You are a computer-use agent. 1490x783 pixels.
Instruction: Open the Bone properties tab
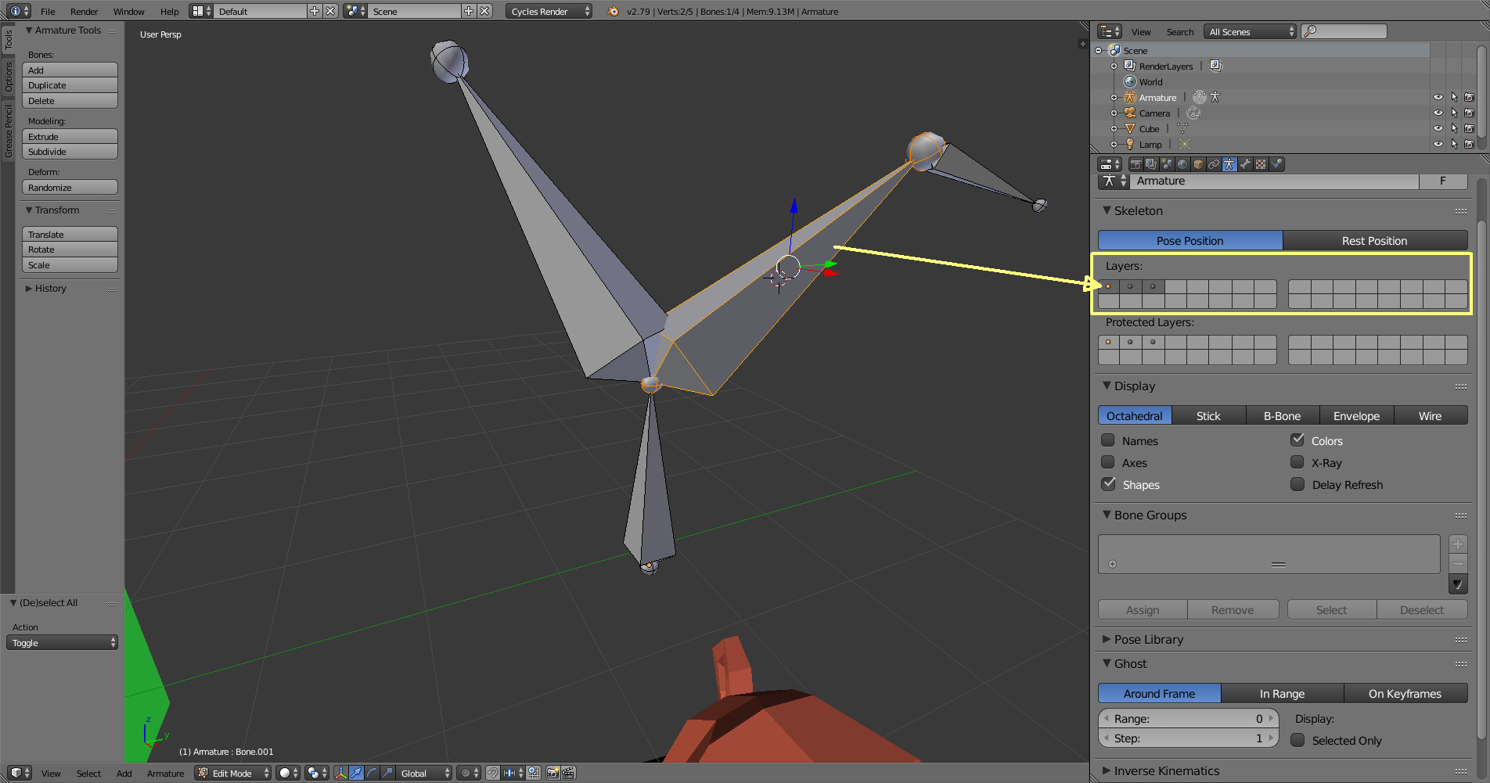click(x=1245, y=164)
